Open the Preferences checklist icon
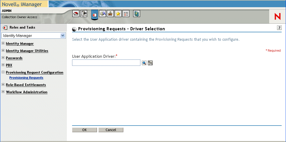This screenshot has width=286, height=142. (x=126, y=14)
